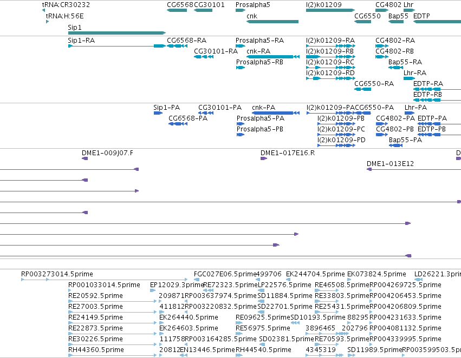Select the Prosalpha5-RA transcript label
461x358 pixels.
pyautogui.click(x=259, y=41)
